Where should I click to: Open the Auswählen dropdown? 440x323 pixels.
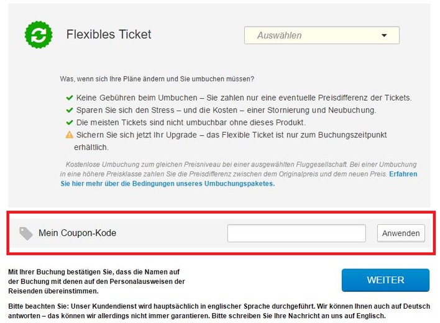[322, 35]
